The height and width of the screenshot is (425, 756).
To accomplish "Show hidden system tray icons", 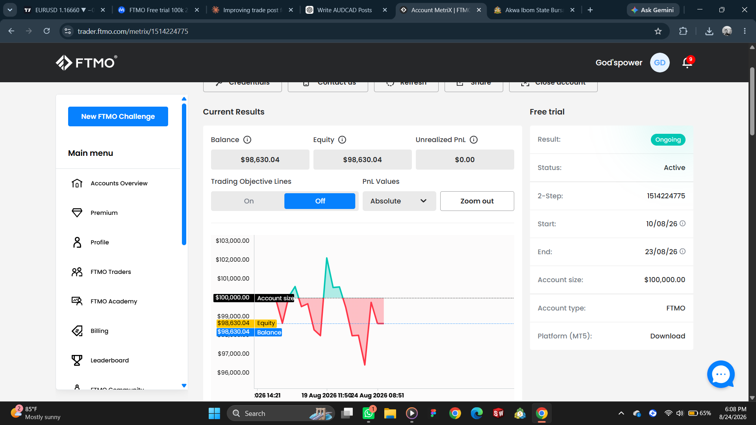I will 621,413.
